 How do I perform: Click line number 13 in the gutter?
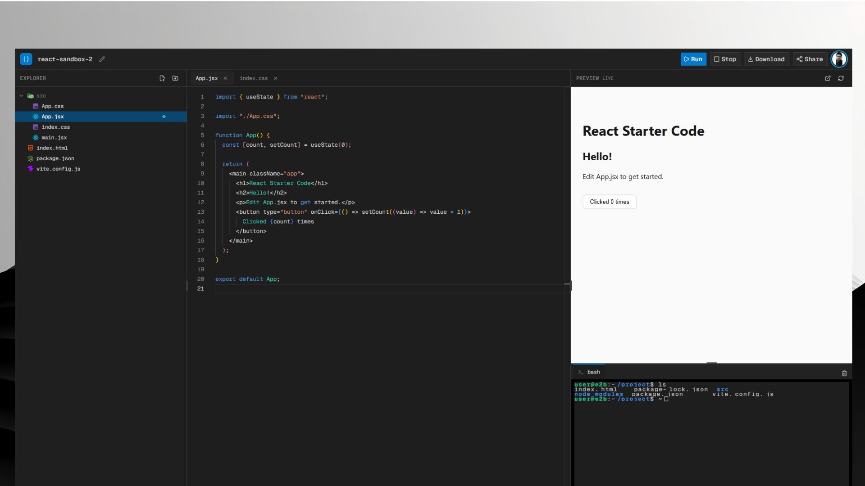200,212
